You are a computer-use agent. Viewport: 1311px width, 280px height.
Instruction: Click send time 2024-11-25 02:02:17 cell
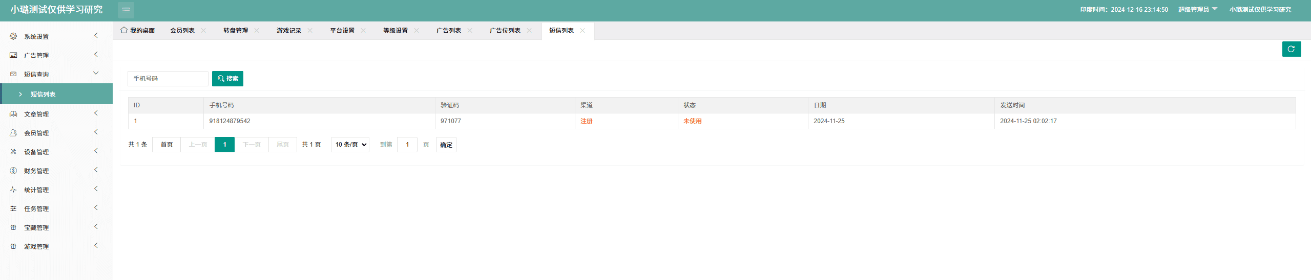[x=1145, y=121]
